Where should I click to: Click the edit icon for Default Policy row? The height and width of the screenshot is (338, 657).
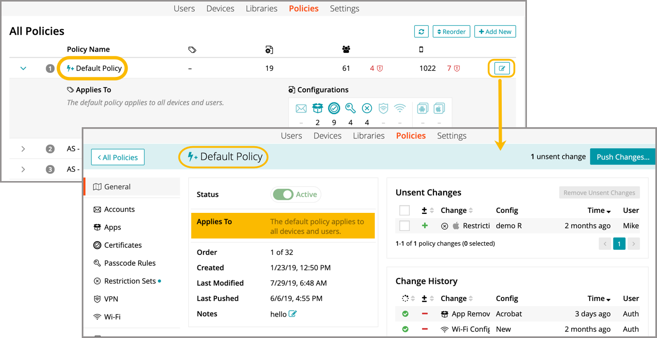tap(501, 68)
